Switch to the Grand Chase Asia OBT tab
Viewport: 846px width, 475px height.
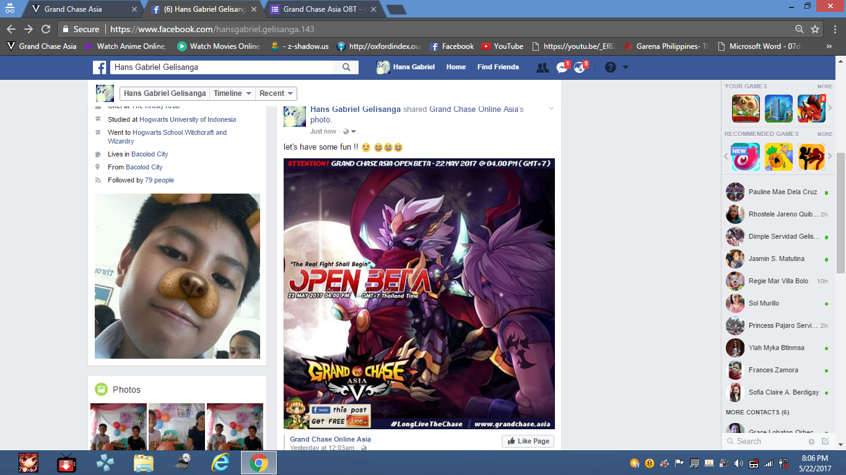(x=325, y=9)
